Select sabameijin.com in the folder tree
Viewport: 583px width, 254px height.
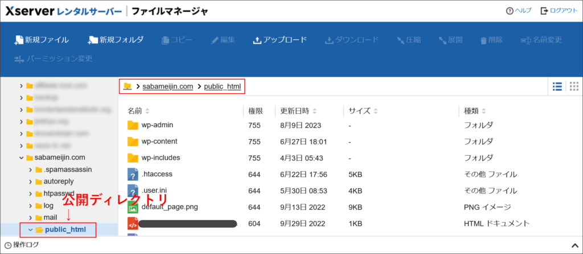pos(60,157)
